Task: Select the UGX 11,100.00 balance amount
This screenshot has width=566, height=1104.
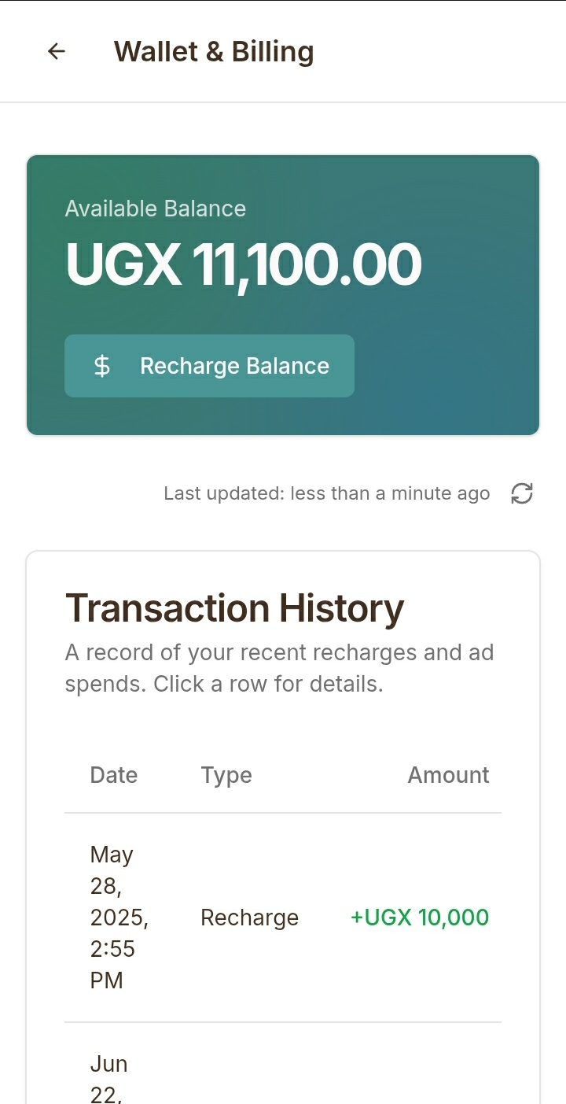Action: pyautogui.click(x=244, y=264)
